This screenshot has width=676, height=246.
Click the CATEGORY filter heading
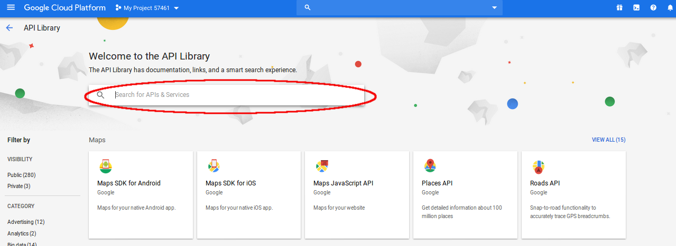pos(21,206)
